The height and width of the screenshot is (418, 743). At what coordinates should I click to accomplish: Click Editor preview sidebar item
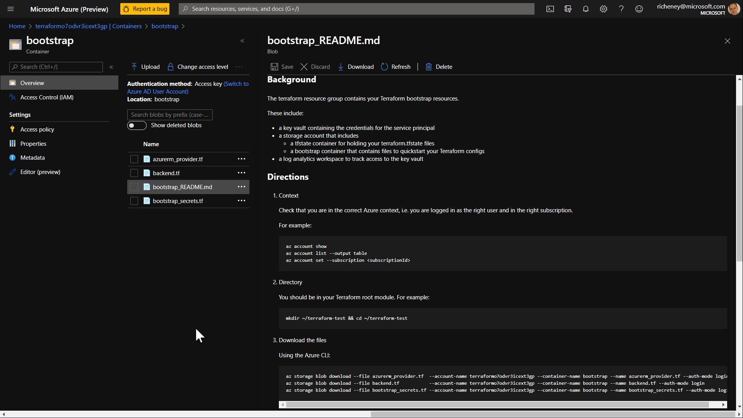(40, 171)
